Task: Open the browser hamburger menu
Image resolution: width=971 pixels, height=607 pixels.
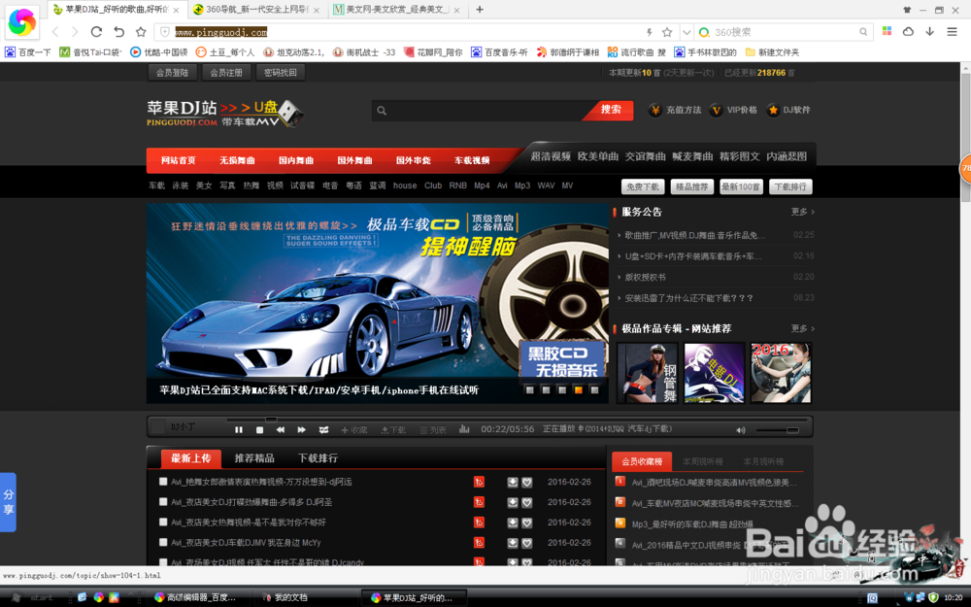Action: pyautogui.click(x=952, y=32)
